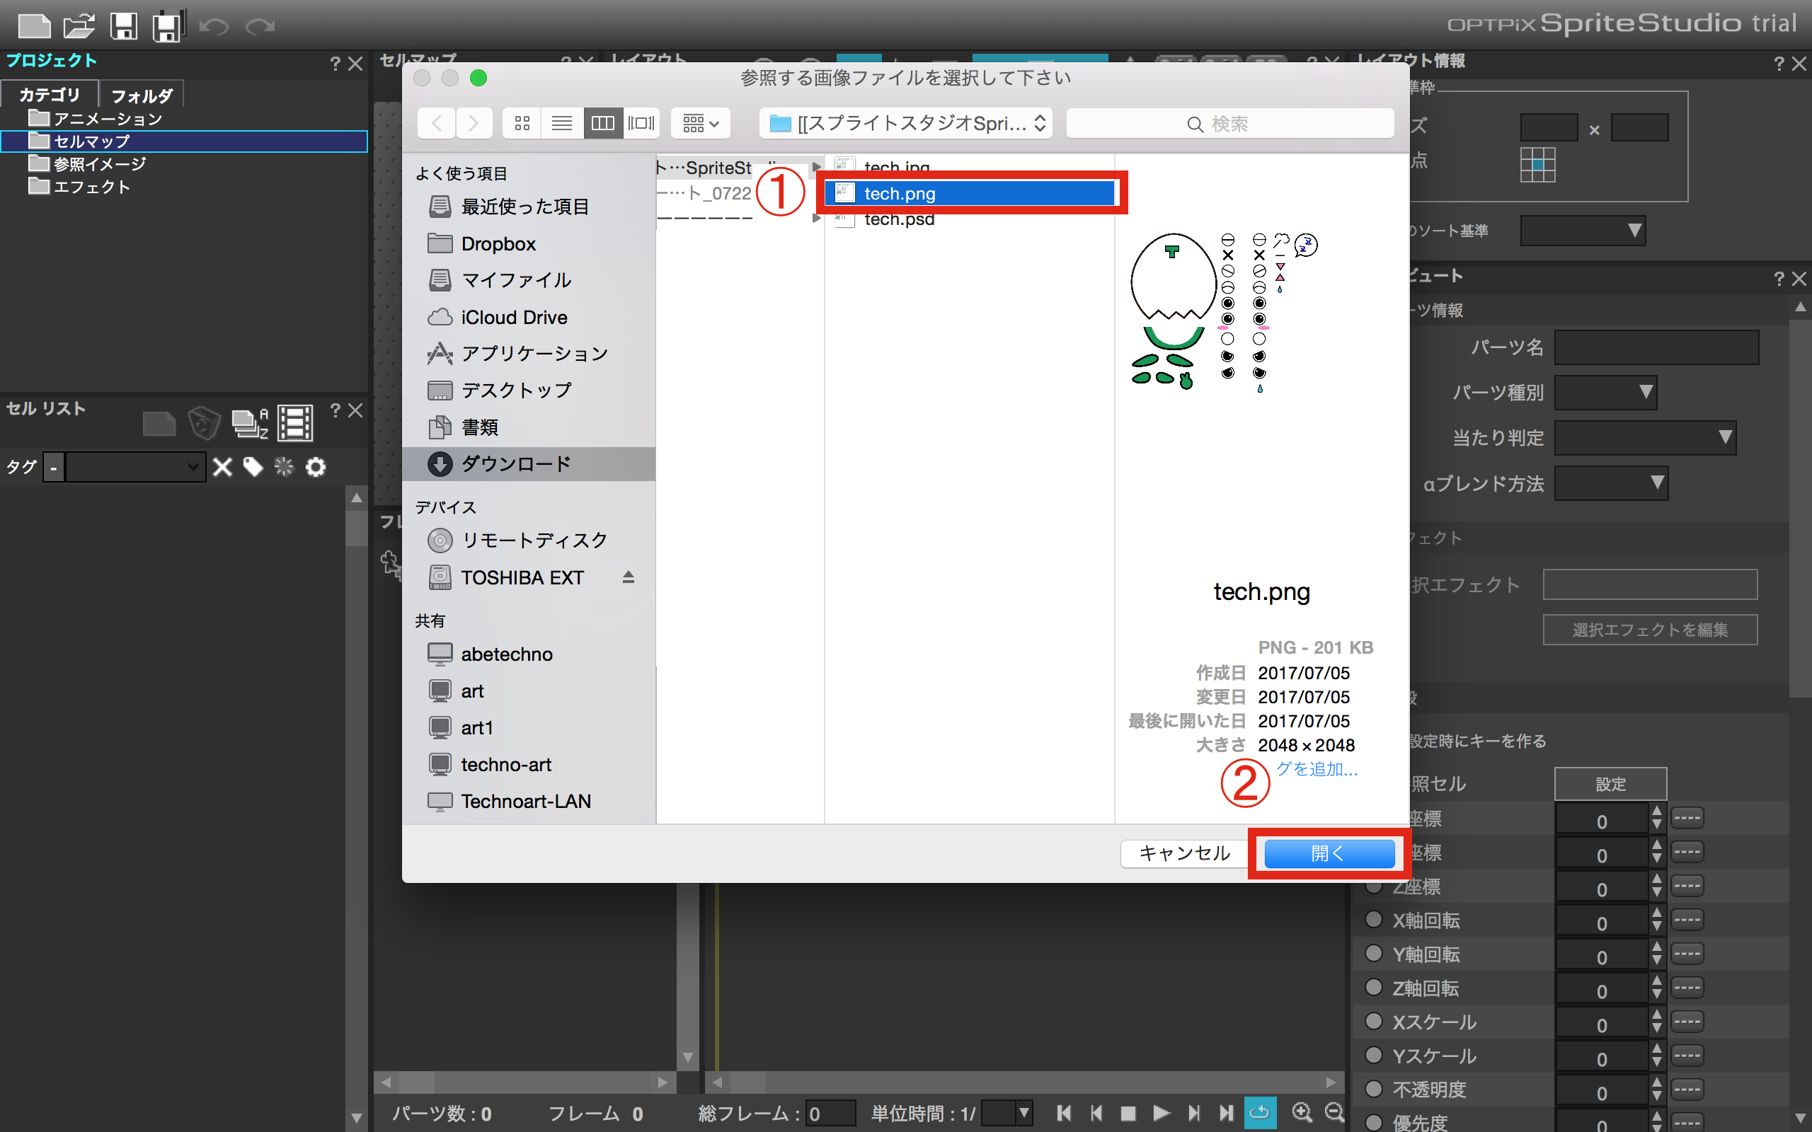
Task: Click the save project floppy icon
Action: click(124, 26)
